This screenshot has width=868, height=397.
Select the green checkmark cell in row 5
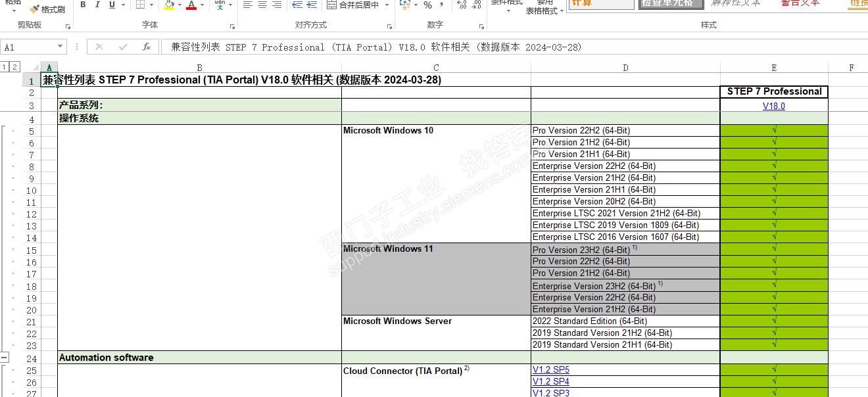774,131
